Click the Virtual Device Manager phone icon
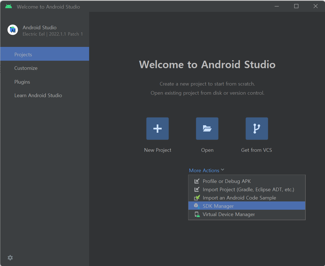The height and width of the screenshot is (266, 325). coord(197,214)
